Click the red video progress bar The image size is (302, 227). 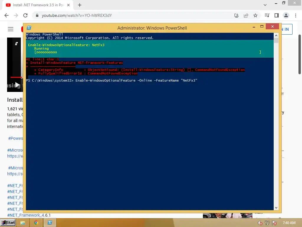[x=17, y=77]
